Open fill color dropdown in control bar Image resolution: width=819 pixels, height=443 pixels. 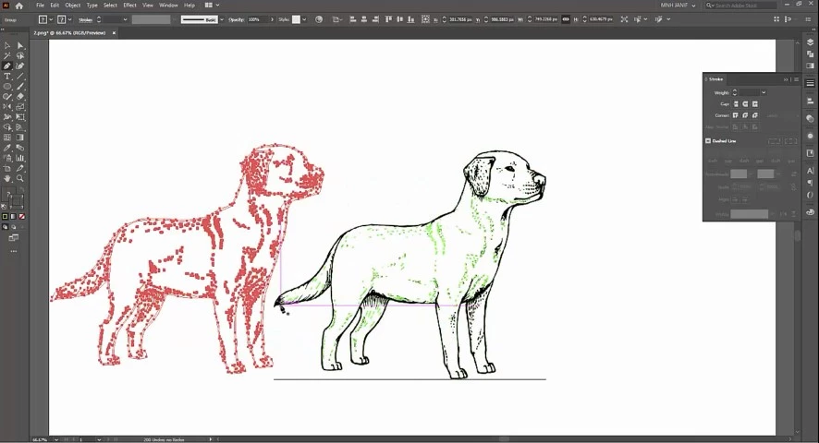(x=51, y=19)
